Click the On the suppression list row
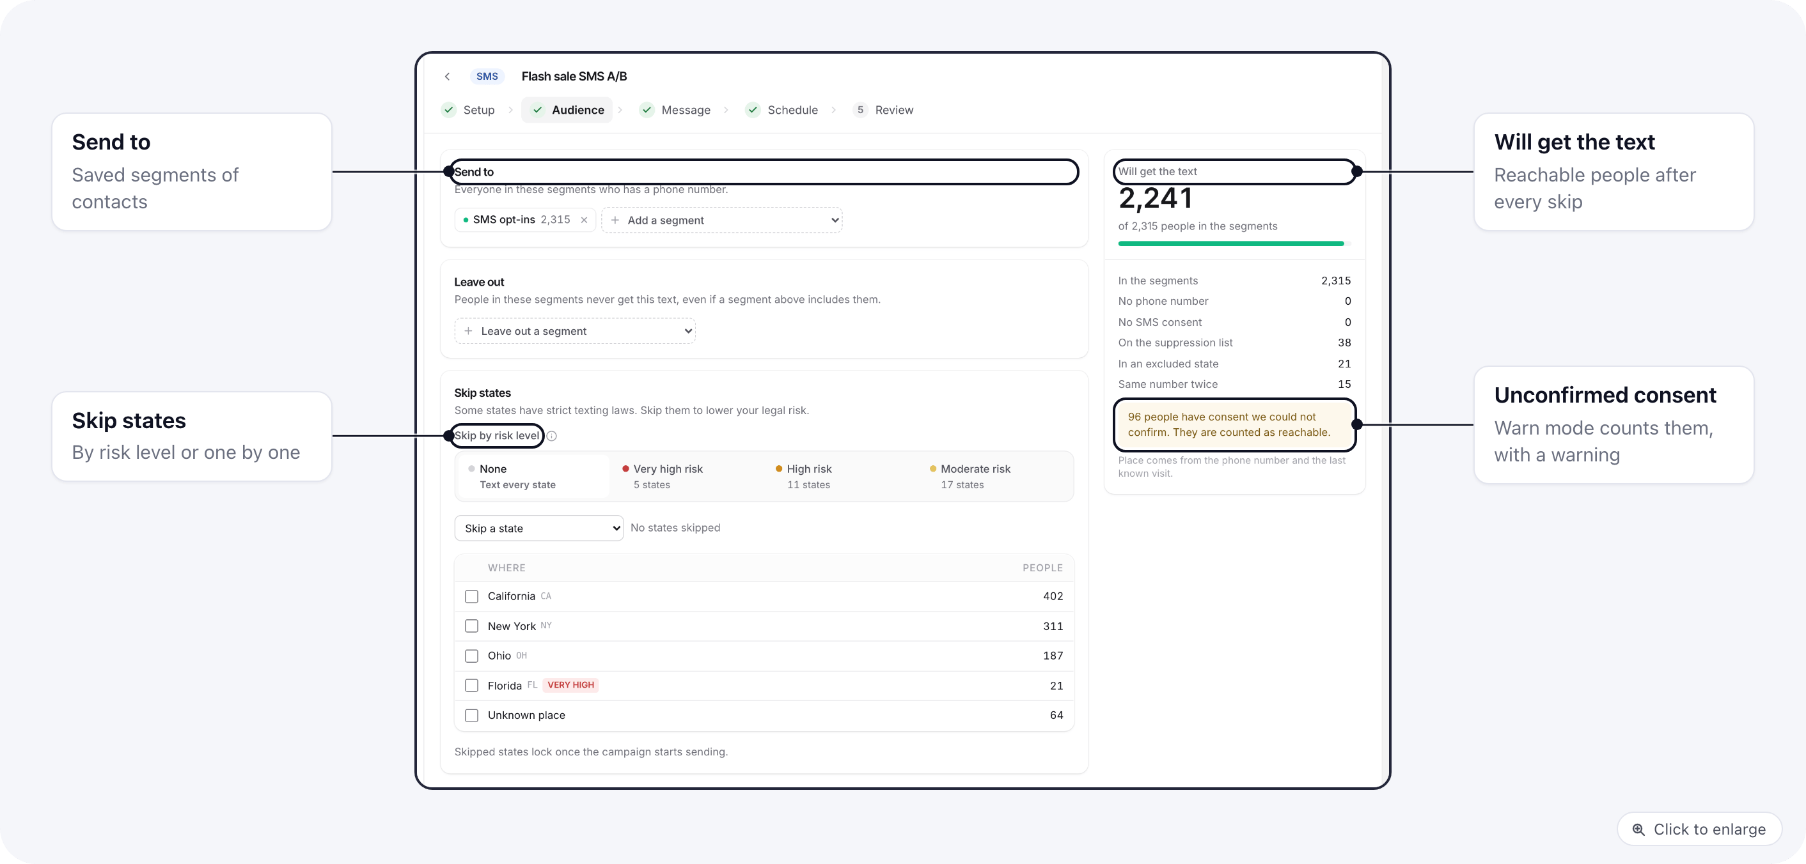 (1235, 343)
